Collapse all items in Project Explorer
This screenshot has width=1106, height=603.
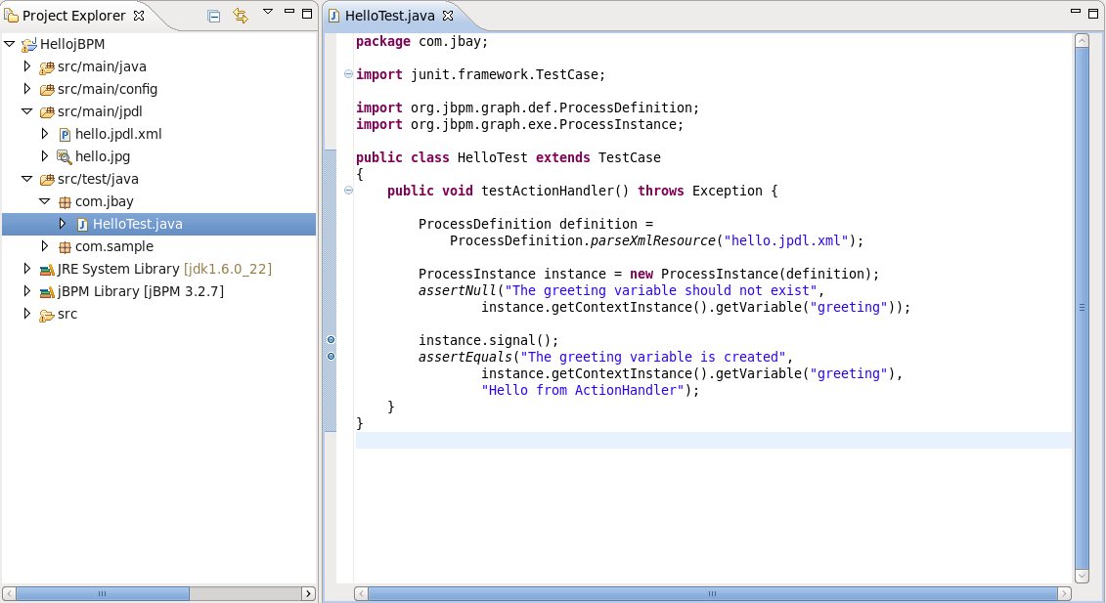[214, 16]
